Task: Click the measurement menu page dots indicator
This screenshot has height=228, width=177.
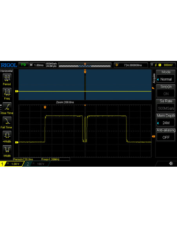Action: pyautogui.click(x=1, y=108)
